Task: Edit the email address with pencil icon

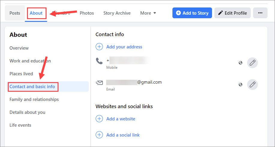Action: coord(253,85)
